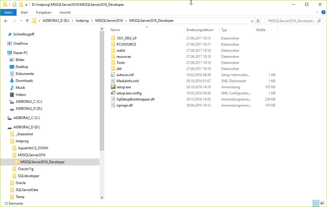Select the sqmapi.dll file icon
The image size is (327, 207).
113,105
